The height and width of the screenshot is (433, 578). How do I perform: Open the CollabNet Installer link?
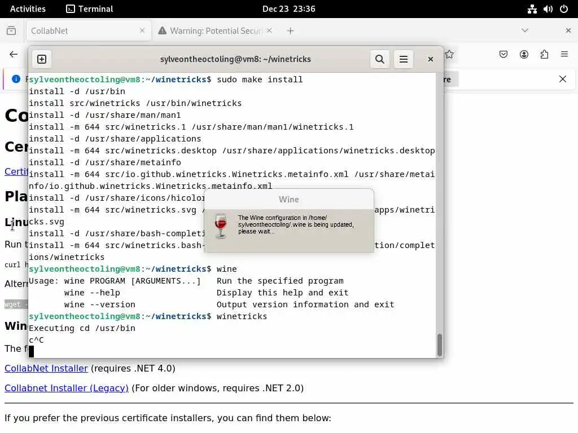(46, 368)
